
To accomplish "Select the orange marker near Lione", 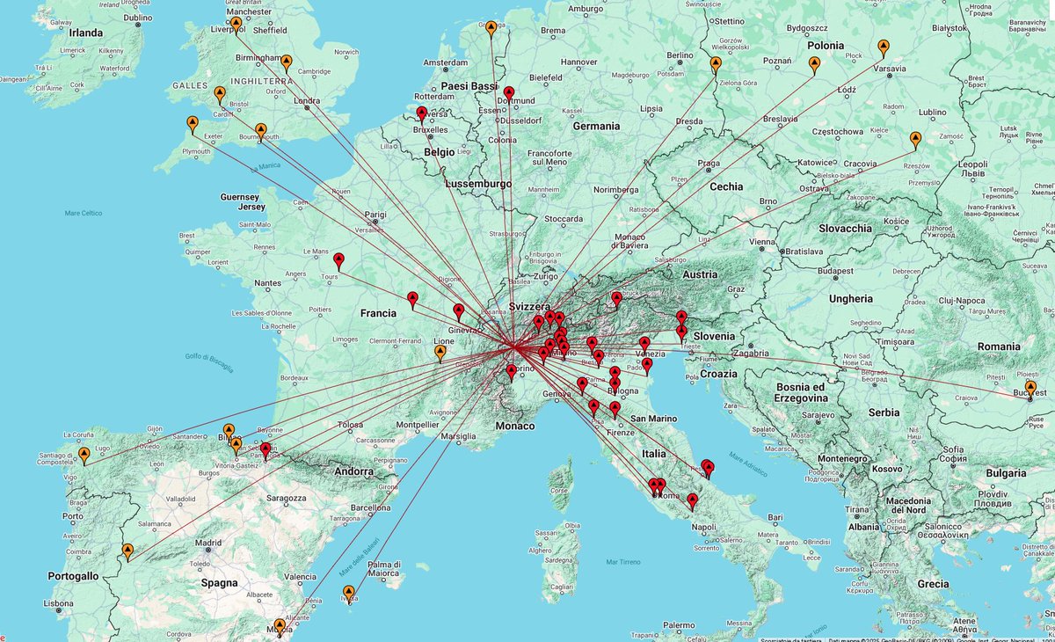I will pos(440,354).
